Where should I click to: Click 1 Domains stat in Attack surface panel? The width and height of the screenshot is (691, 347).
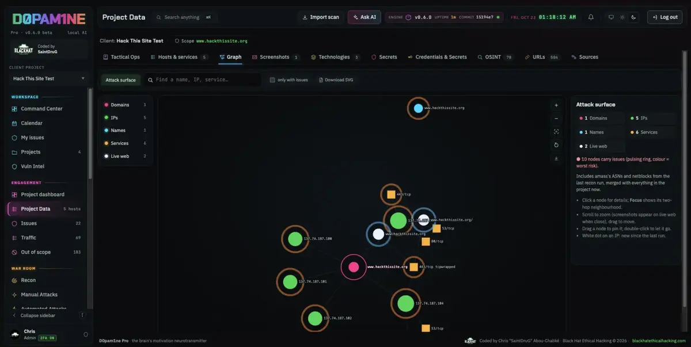coord(600,118)
